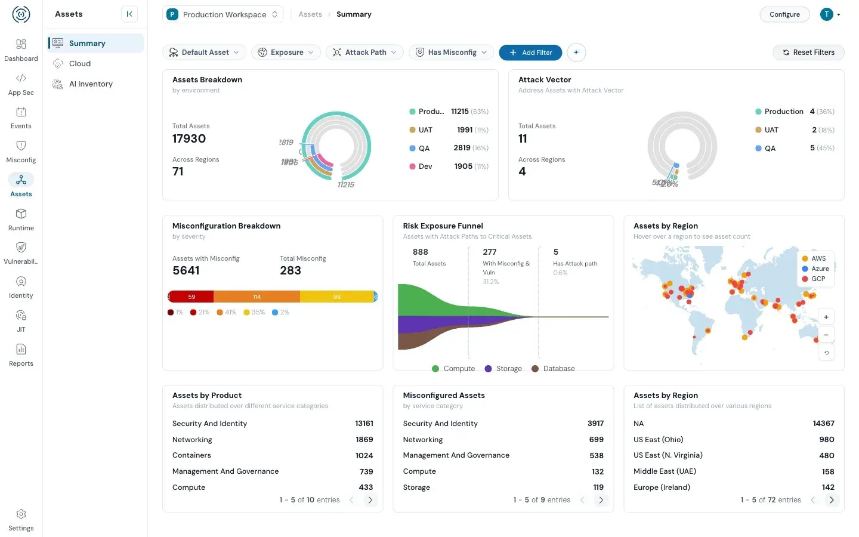Screen dimensions: 859x537
Task: Open the App Sec section
Action: pyautogui.click(x=21, y=84)
